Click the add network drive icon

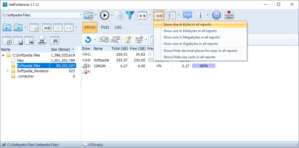(139, 40)
